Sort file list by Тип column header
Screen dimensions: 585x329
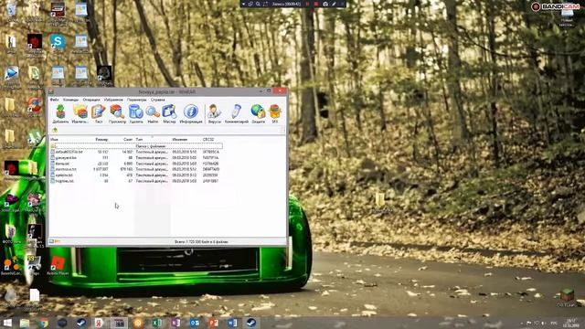(x=139, y=140)
